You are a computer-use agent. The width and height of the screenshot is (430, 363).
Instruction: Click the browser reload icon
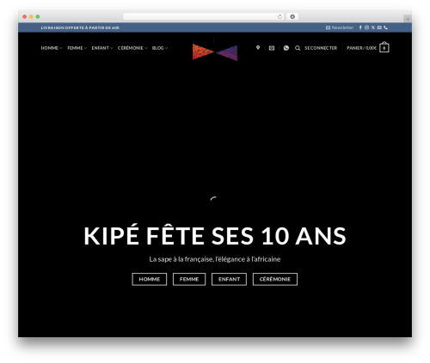(279, 16)
